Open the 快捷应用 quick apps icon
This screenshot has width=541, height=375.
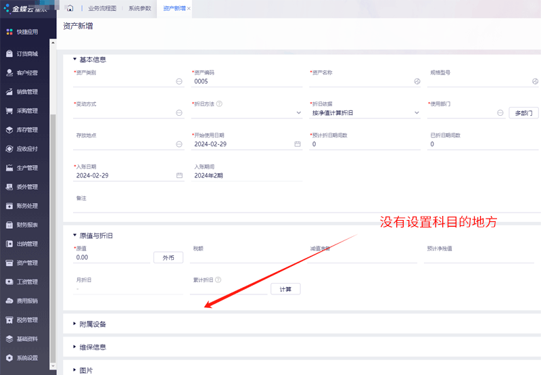[x=9, y=32]
